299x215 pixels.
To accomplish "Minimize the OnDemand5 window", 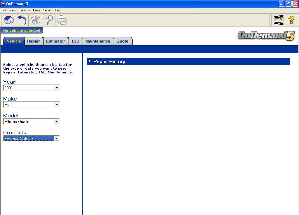I will coord(282,3).
